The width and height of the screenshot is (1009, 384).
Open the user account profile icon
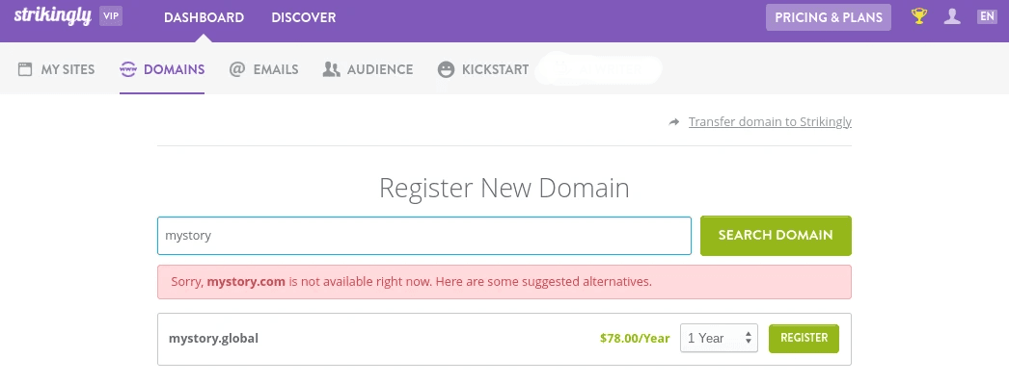[x=952, y=16]
